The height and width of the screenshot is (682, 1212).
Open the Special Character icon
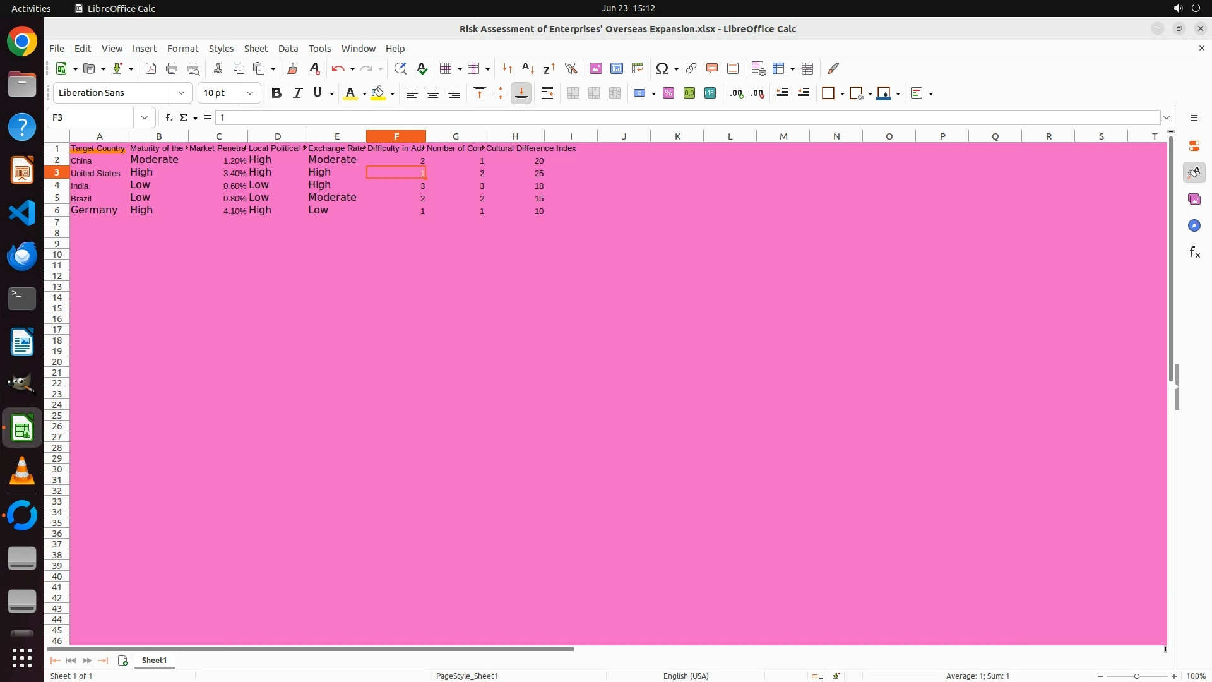coord(662,68)
